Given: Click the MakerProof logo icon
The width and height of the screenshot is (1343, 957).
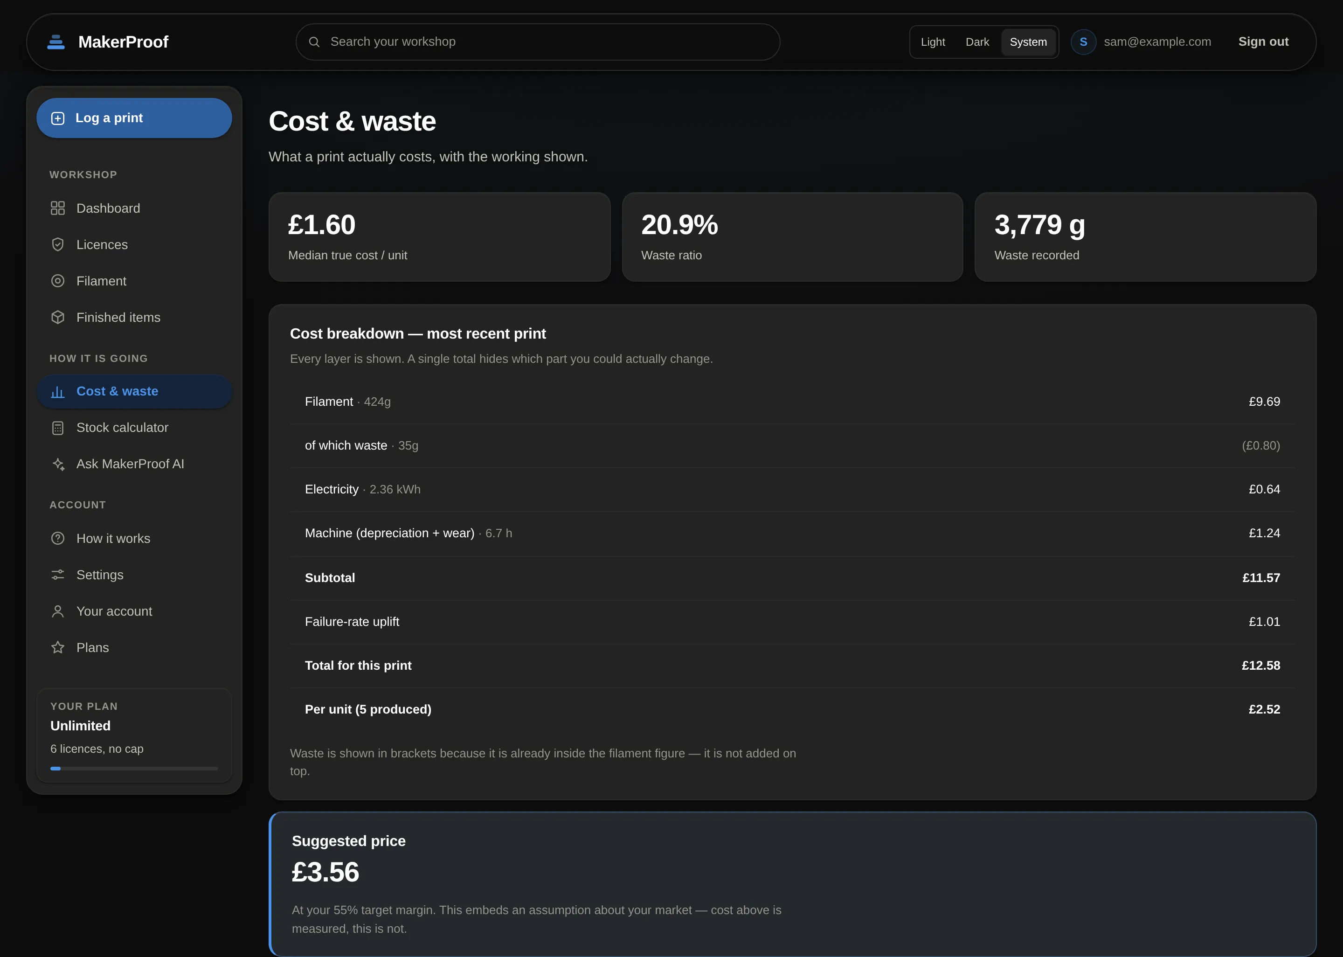Looking at the screenshot, I should (x=56, y=42).
